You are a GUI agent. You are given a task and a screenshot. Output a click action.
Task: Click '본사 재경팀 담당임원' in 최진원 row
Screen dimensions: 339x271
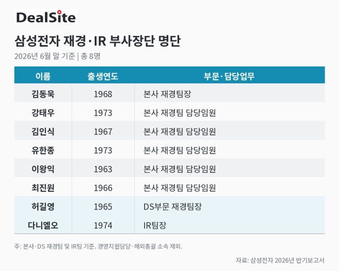click(x=180, y=188)
